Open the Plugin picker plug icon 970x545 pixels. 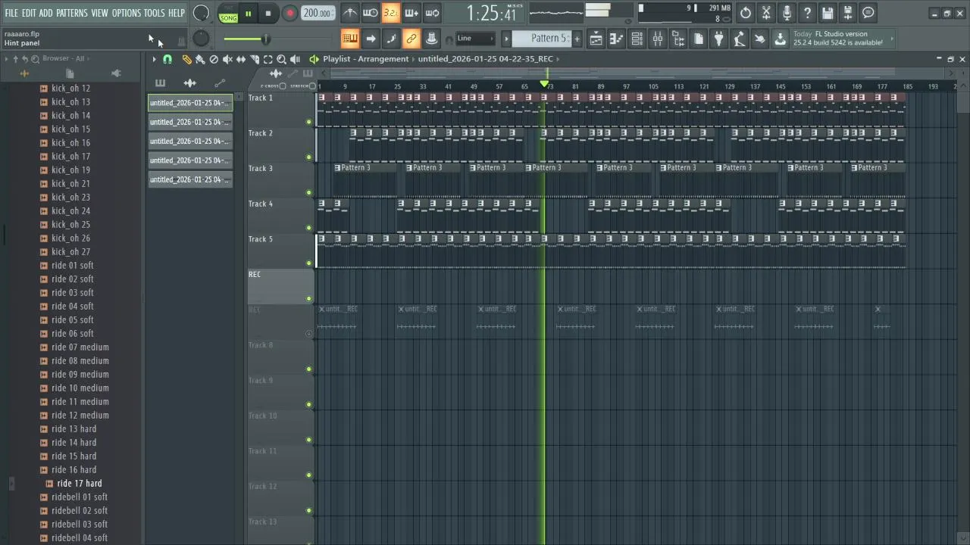719,39
